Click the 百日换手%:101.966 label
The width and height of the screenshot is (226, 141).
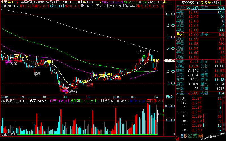[x=112, y=101]
